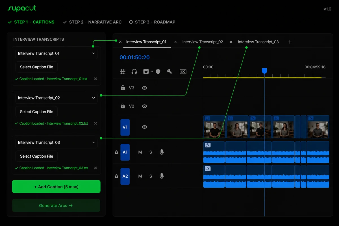Click the headphones icon in toolbar

pyautogui.click(x=134, y=71)
